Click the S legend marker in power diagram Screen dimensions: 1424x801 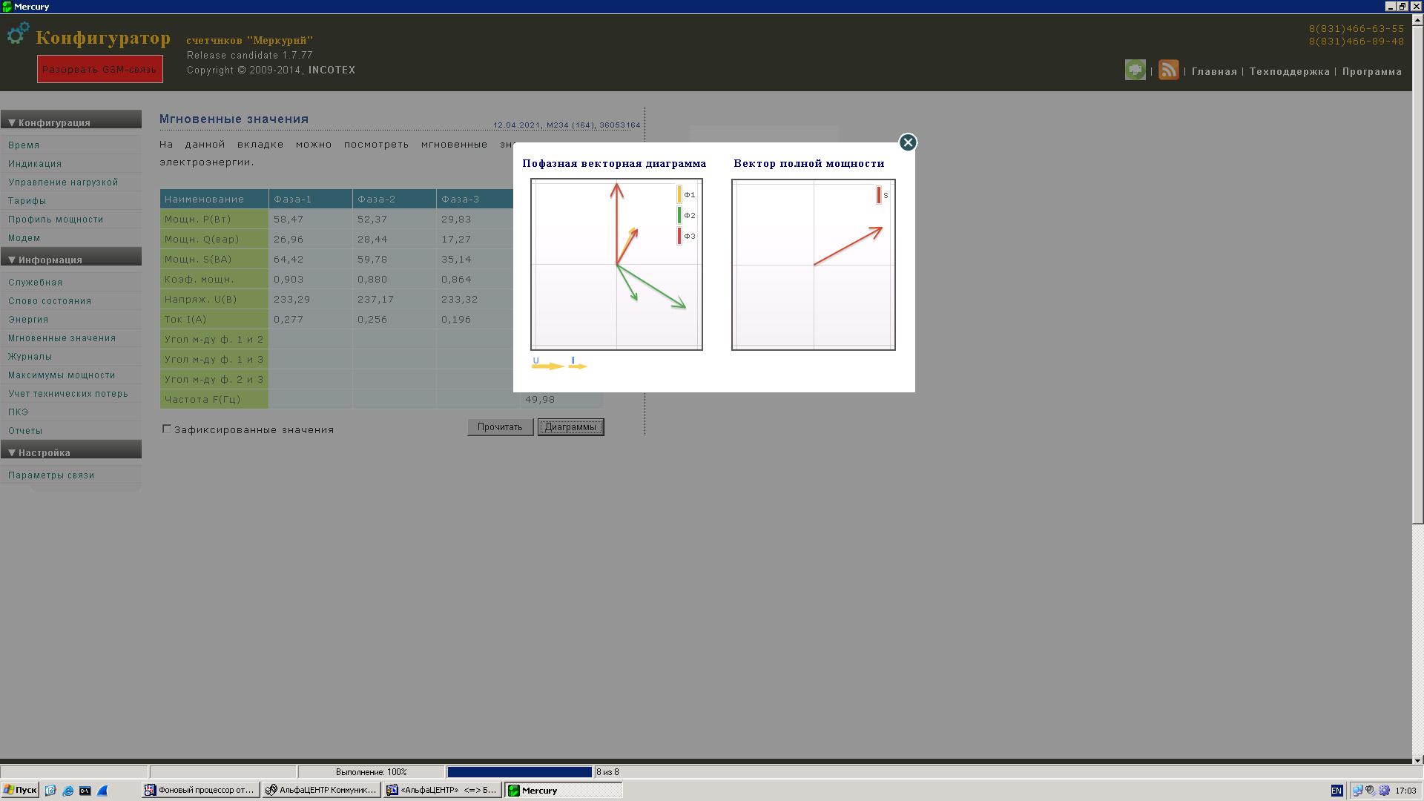pos(879,195)
